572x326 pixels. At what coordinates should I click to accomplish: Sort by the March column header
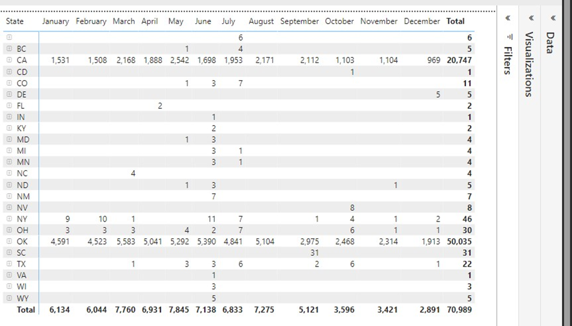coord(123,21)
